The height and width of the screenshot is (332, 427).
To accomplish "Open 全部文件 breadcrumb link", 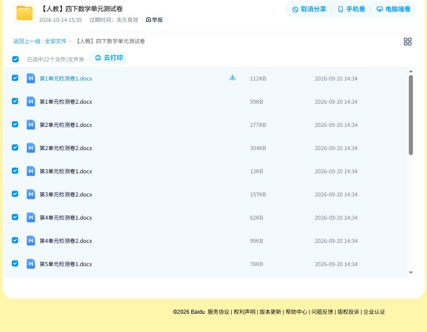I will 55,41.
